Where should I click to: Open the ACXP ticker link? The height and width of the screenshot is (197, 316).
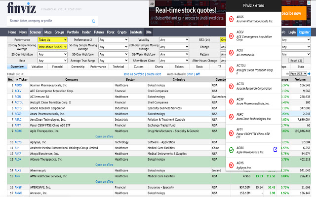pyautogui.click(x=18, y=114)
